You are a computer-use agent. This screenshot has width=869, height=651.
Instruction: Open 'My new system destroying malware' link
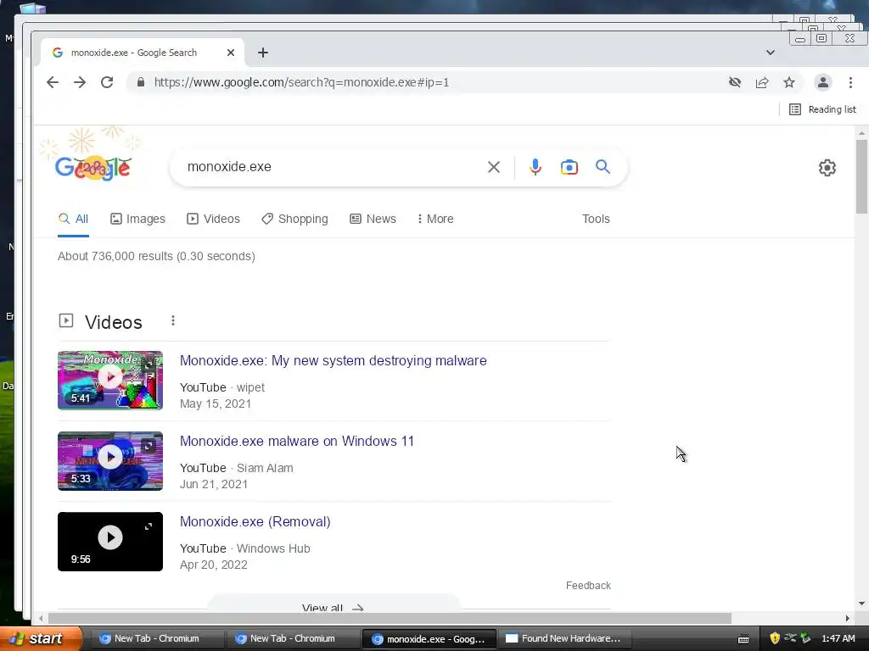pyautogui.click(x=333, y=360)
